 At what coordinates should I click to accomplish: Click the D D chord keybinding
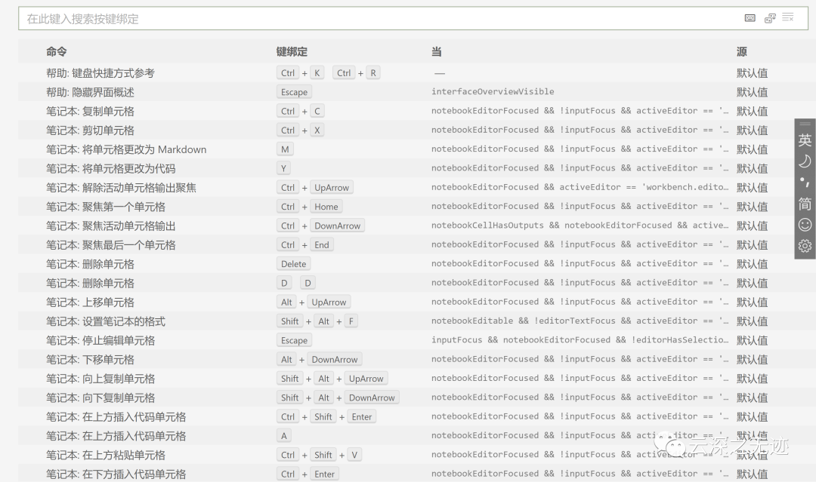(x=296, y=283)
